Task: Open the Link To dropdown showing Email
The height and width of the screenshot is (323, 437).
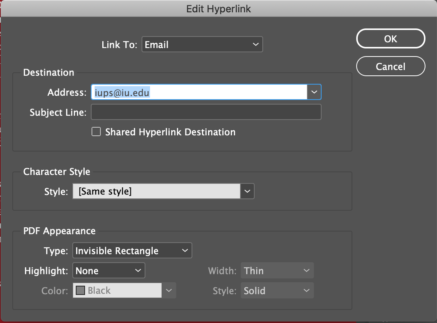Action: coord(202,44)
